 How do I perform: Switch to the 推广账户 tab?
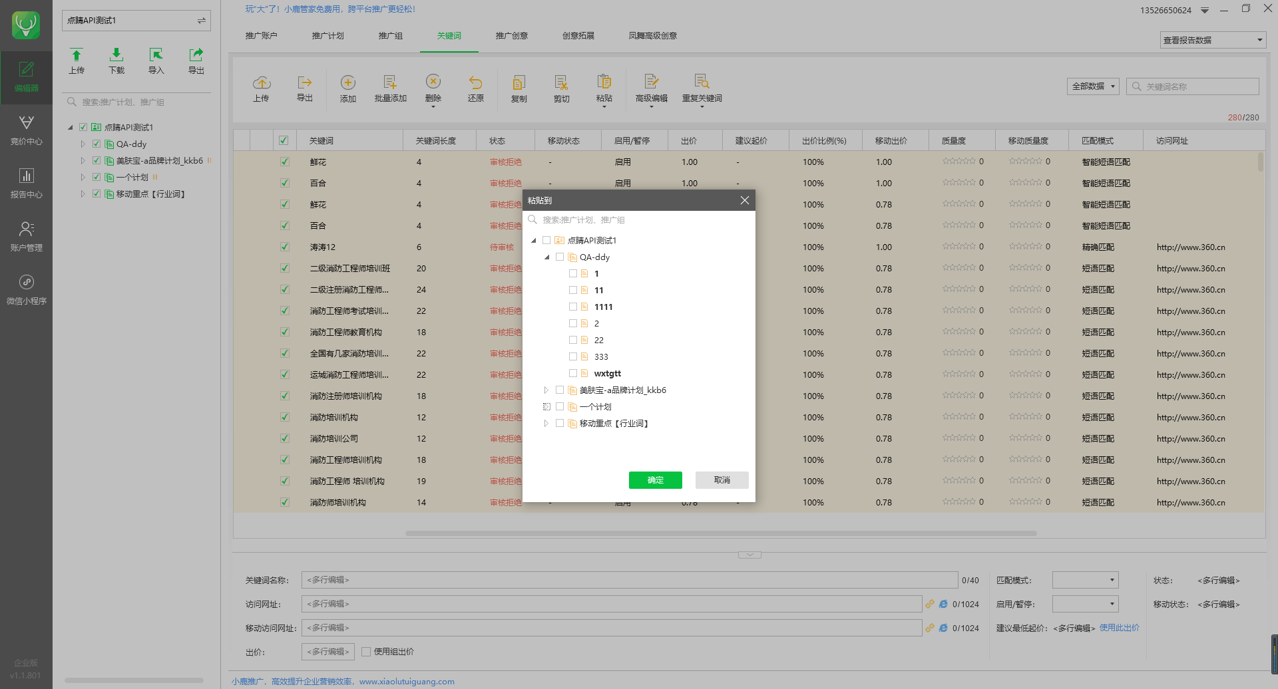click(262, 36)
